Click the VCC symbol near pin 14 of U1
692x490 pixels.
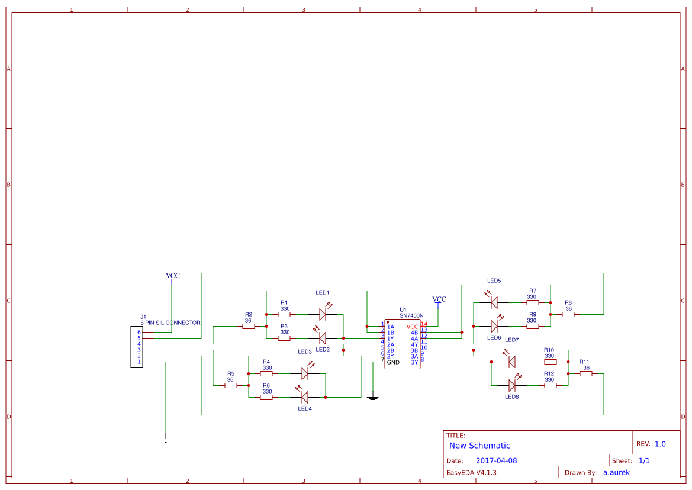(x=438, y=299)
